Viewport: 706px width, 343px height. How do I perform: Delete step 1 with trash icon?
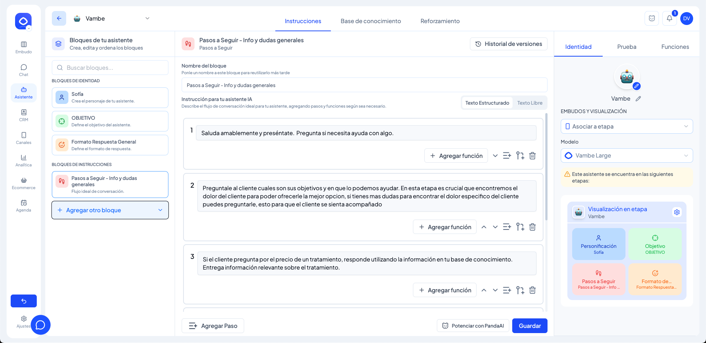(x=532, y=156)
